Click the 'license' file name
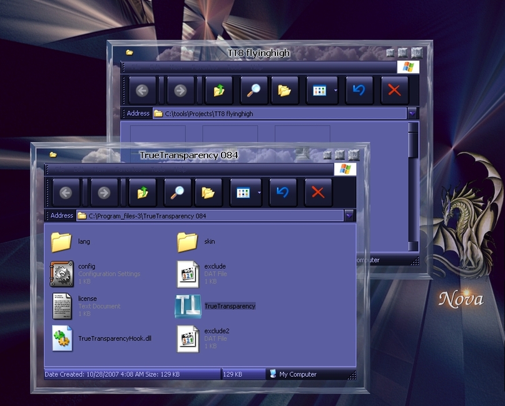The width and height of the screenshot is (505, 406). point(87,299)
